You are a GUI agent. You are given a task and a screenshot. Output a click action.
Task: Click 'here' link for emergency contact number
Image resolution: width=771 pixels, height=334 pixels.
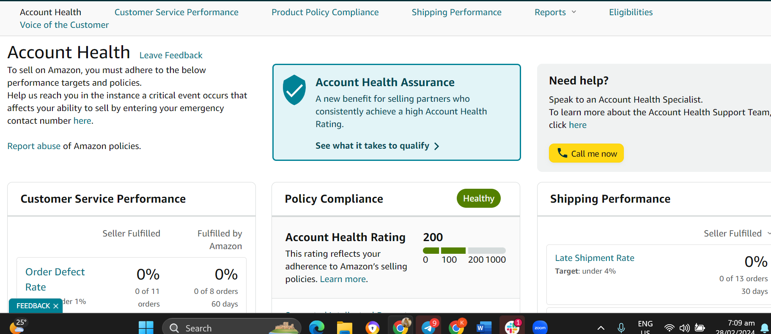tap(82, 121)
